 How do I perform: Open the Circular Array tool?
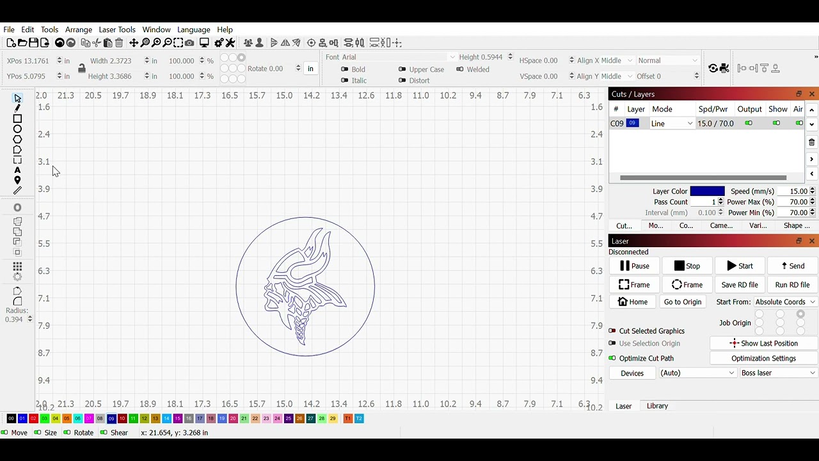click(x=17, y=277)
